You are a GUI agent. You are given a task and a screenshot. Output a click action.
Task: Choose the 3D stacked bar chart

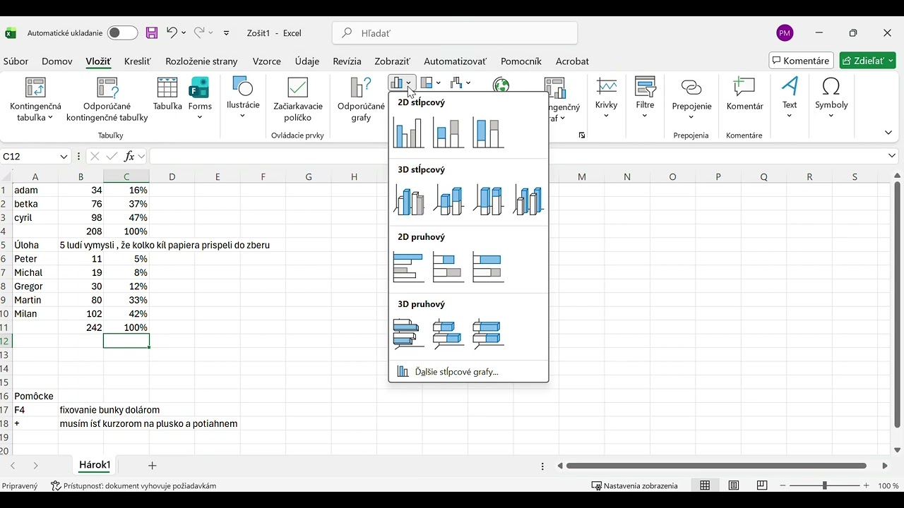point(448,334)
